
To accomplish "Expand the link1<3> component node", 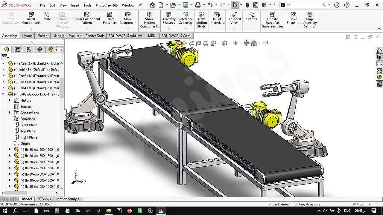I will point(3,70).
